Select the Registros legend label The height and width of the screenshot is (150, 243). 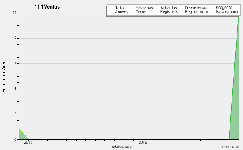pos(169,12)
